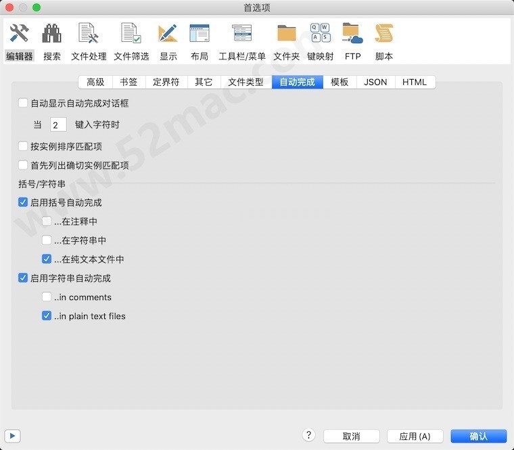
Task: Uncheck the ...在纯文本文件中 option
Action: pyautogui.click(x=47, y=259)
